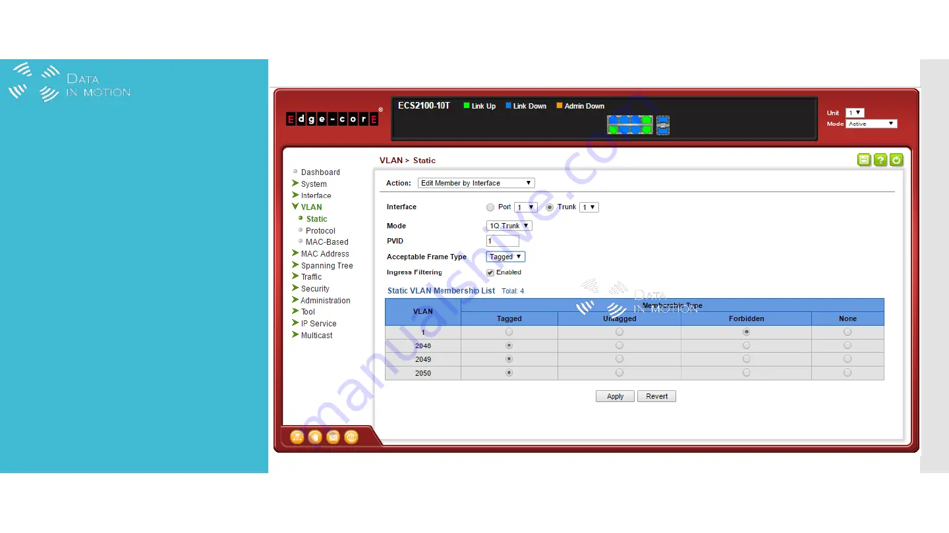
Task: Click the green save configuration icon
Action: [x=864, y=160]
